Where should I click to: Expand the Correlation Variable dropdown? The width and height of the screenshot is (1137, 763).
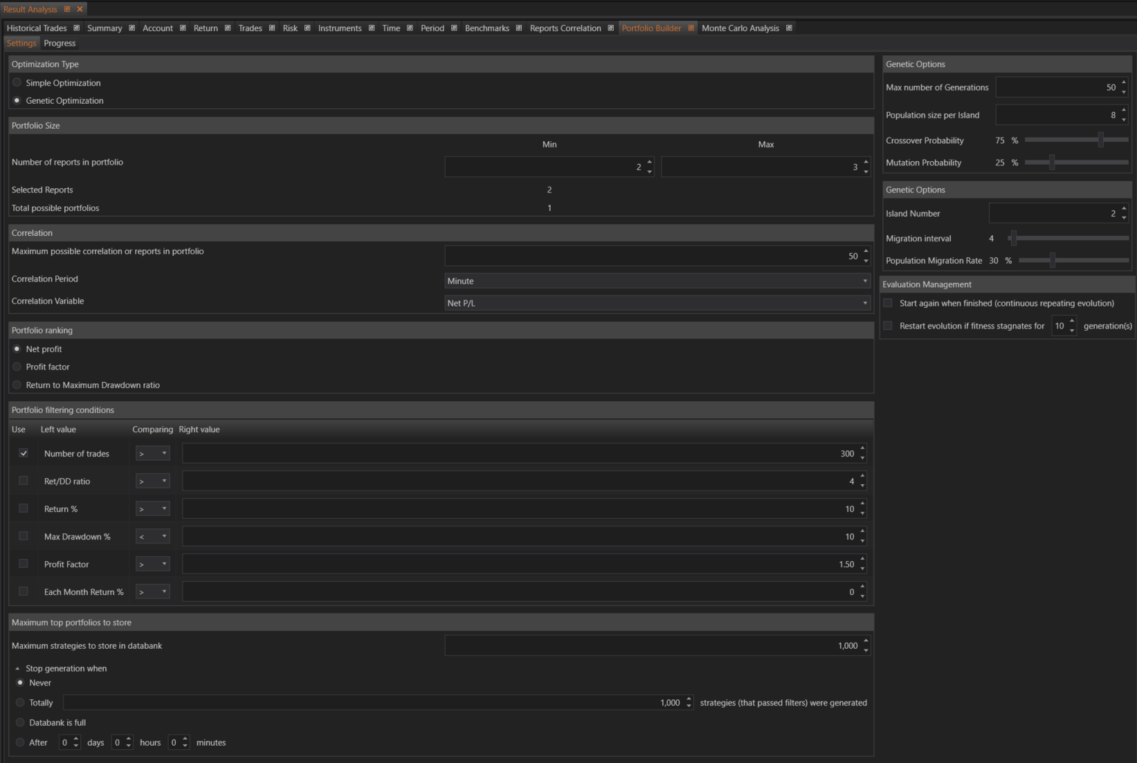657,303
